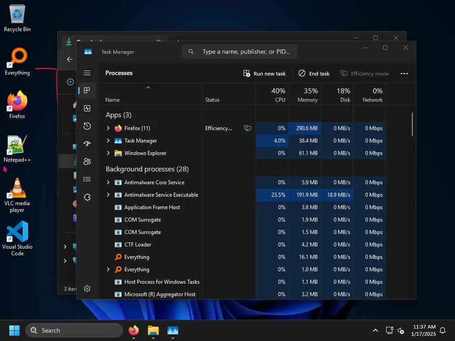Viewport: 455px width, 341px height.
Task: Click the process list vertical scrollbar
Action: [x=412, y=124]
